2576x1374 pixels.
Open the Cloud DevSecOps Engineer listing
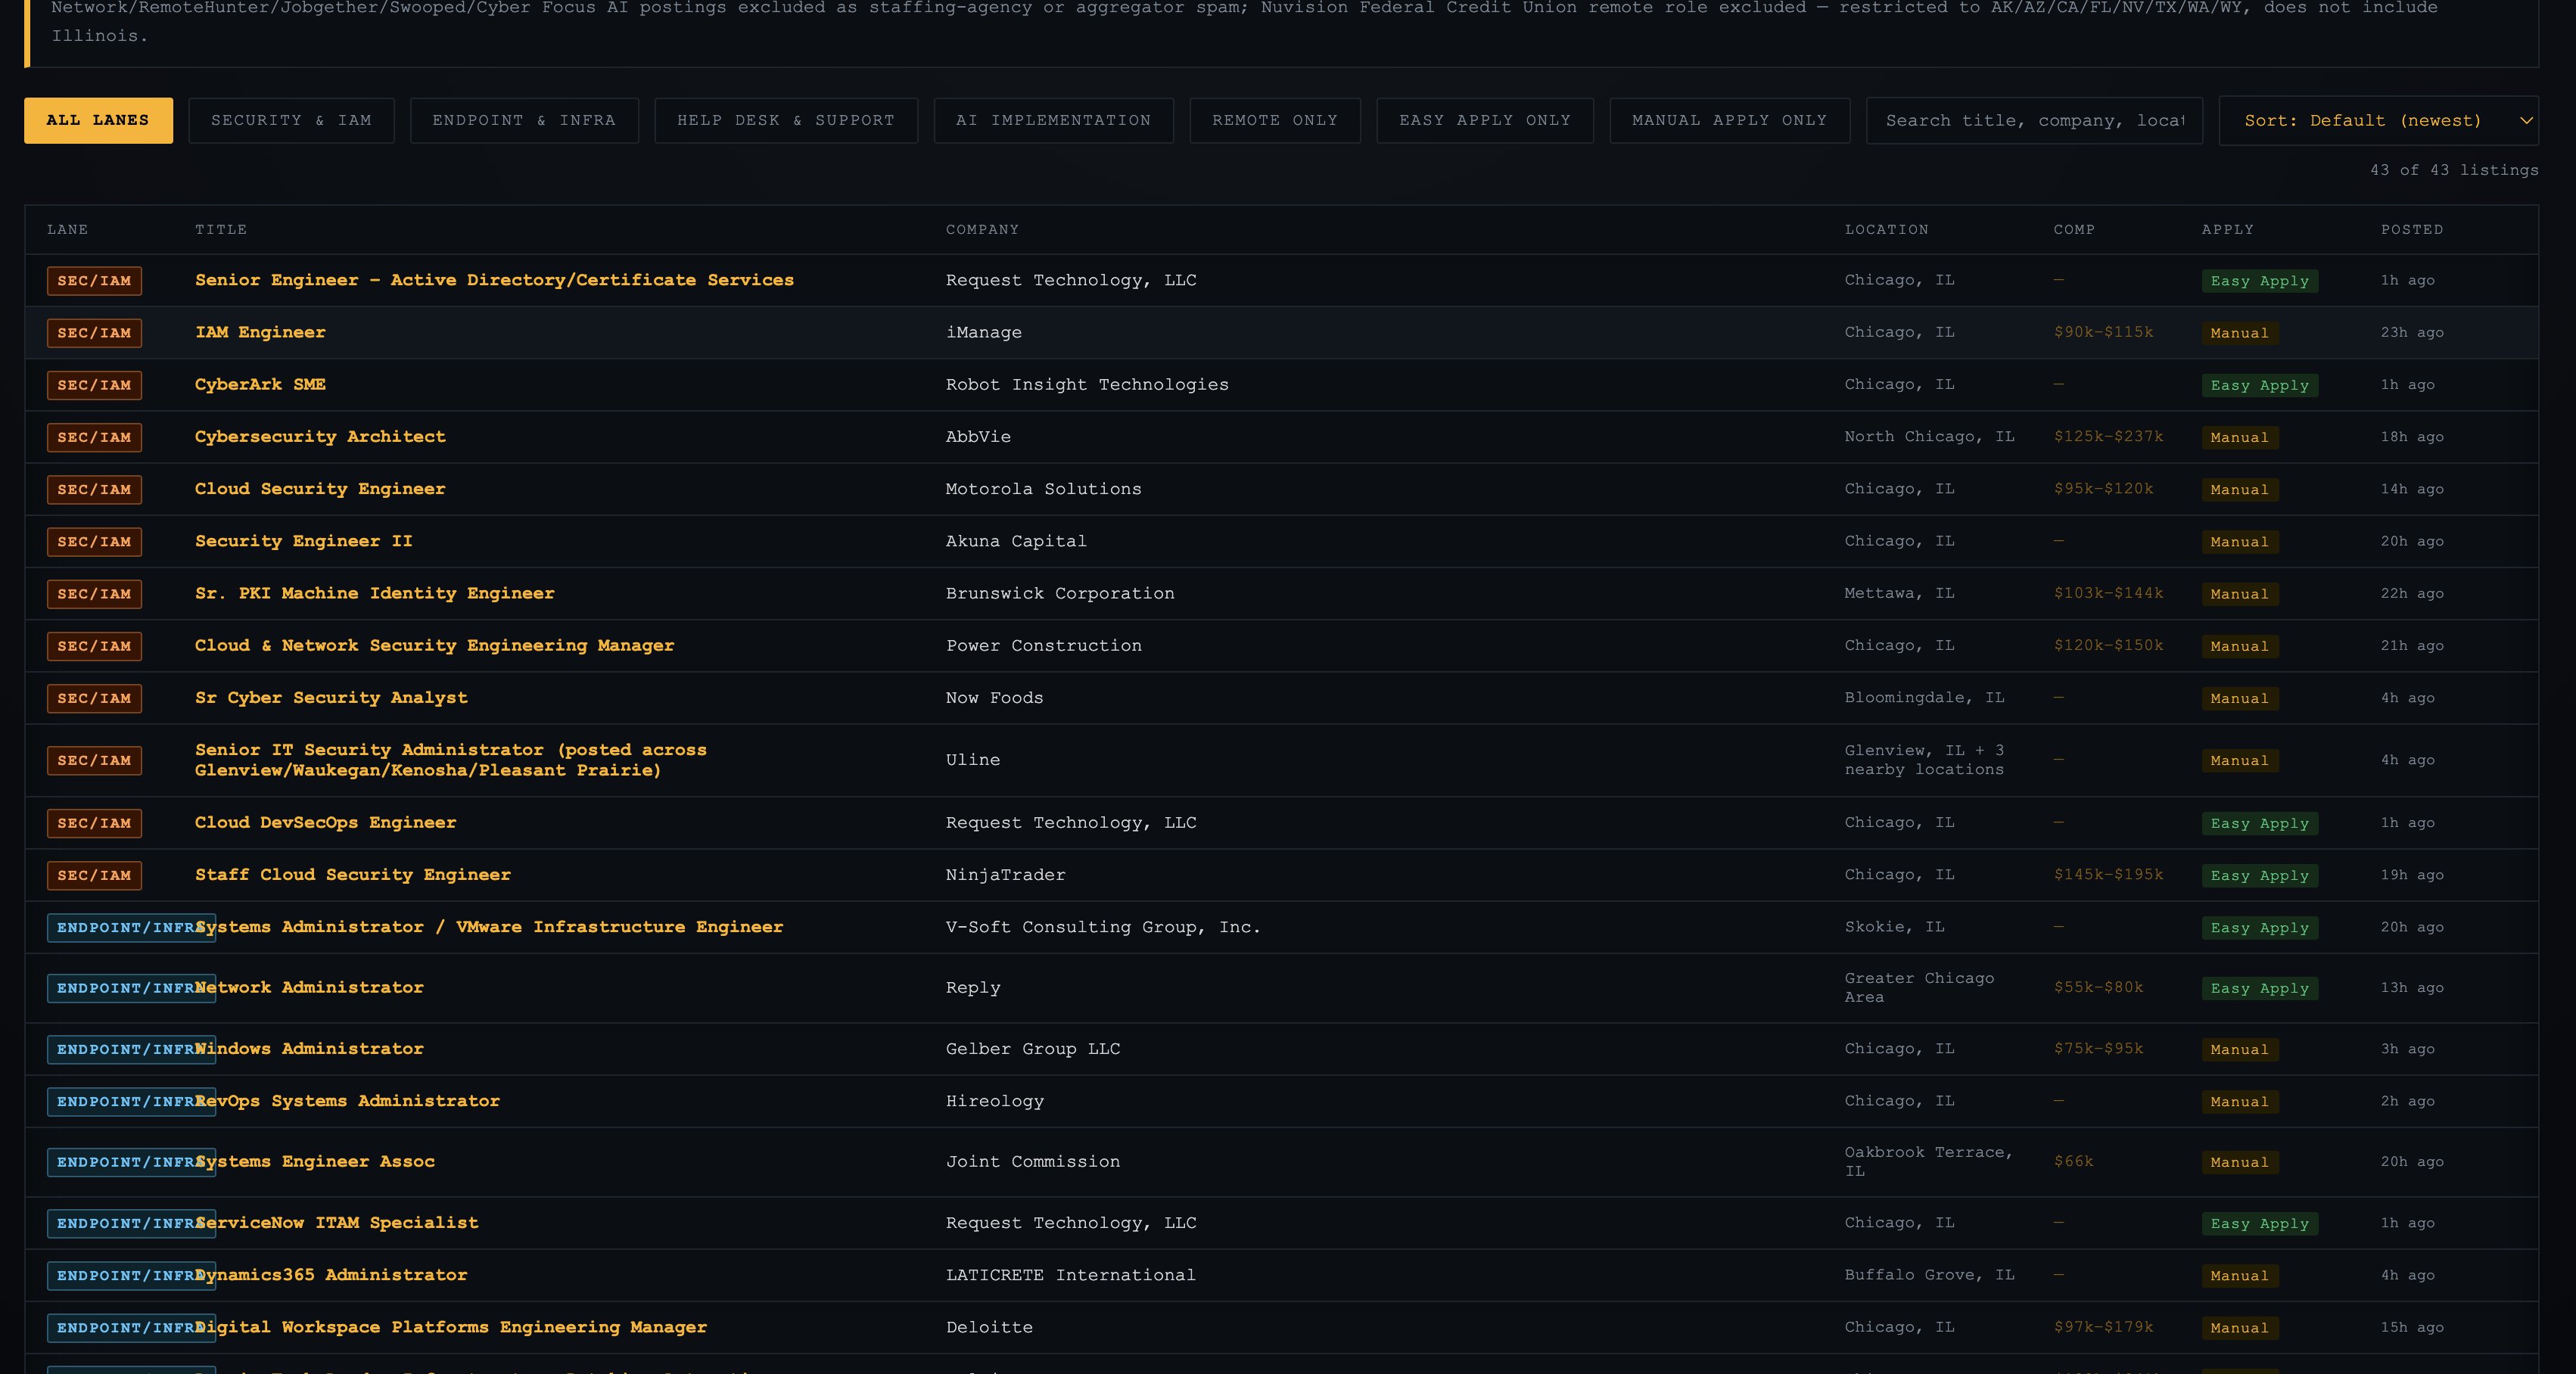[x=325, y=822]
